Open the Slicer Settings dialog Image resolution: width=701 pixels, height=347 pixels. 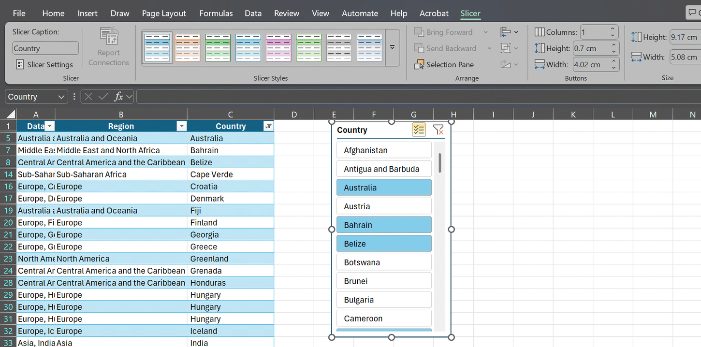[45, 64]
